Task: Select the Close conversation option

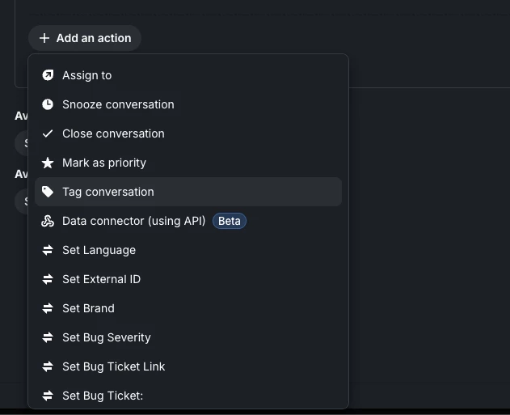Action: pos(188,133)
